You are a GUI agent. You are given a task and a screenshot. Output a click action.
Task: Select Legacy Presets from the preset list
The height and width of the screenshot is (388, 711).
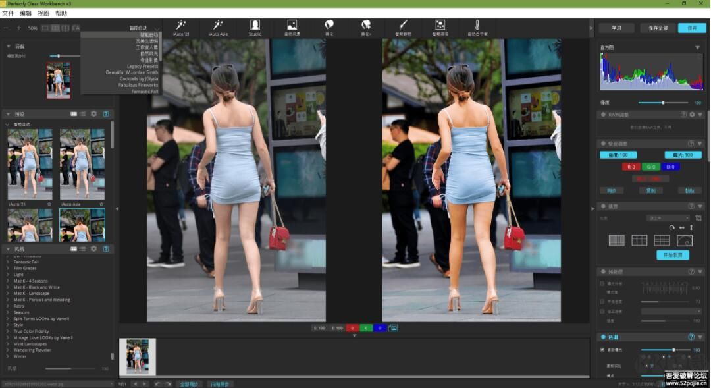[142, 67]
